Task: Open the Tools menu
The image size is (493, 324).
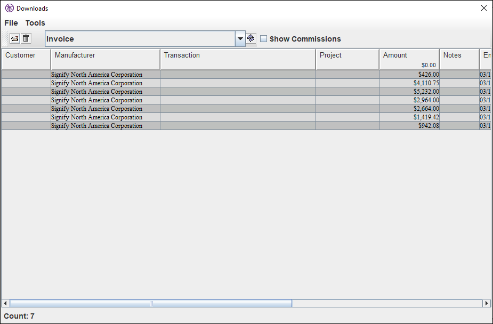Action: [35, 23]
